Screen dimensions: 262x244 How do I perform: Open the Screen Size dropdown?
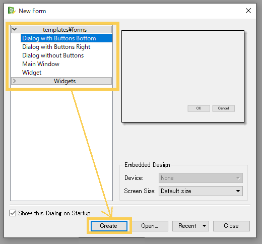tap(201, 191)
